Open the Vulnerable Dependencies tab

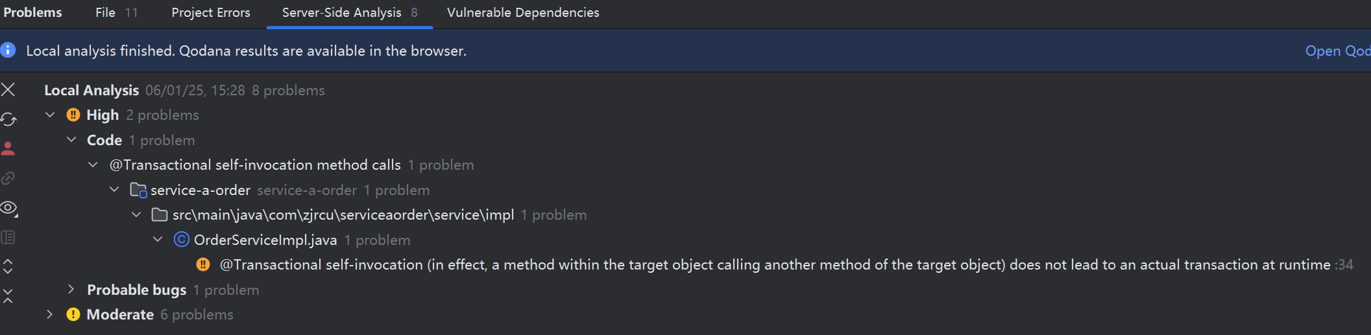coord(523,12)
